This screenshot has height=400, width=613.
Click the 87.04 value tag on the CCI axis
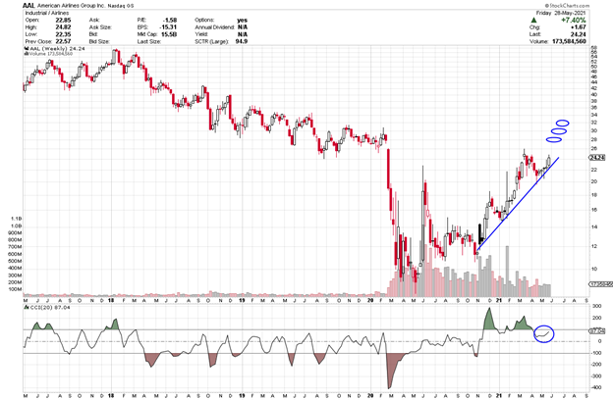coord(597,331)
